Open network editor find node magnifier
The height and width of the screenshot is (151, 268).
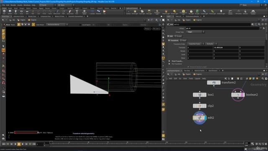263,78
